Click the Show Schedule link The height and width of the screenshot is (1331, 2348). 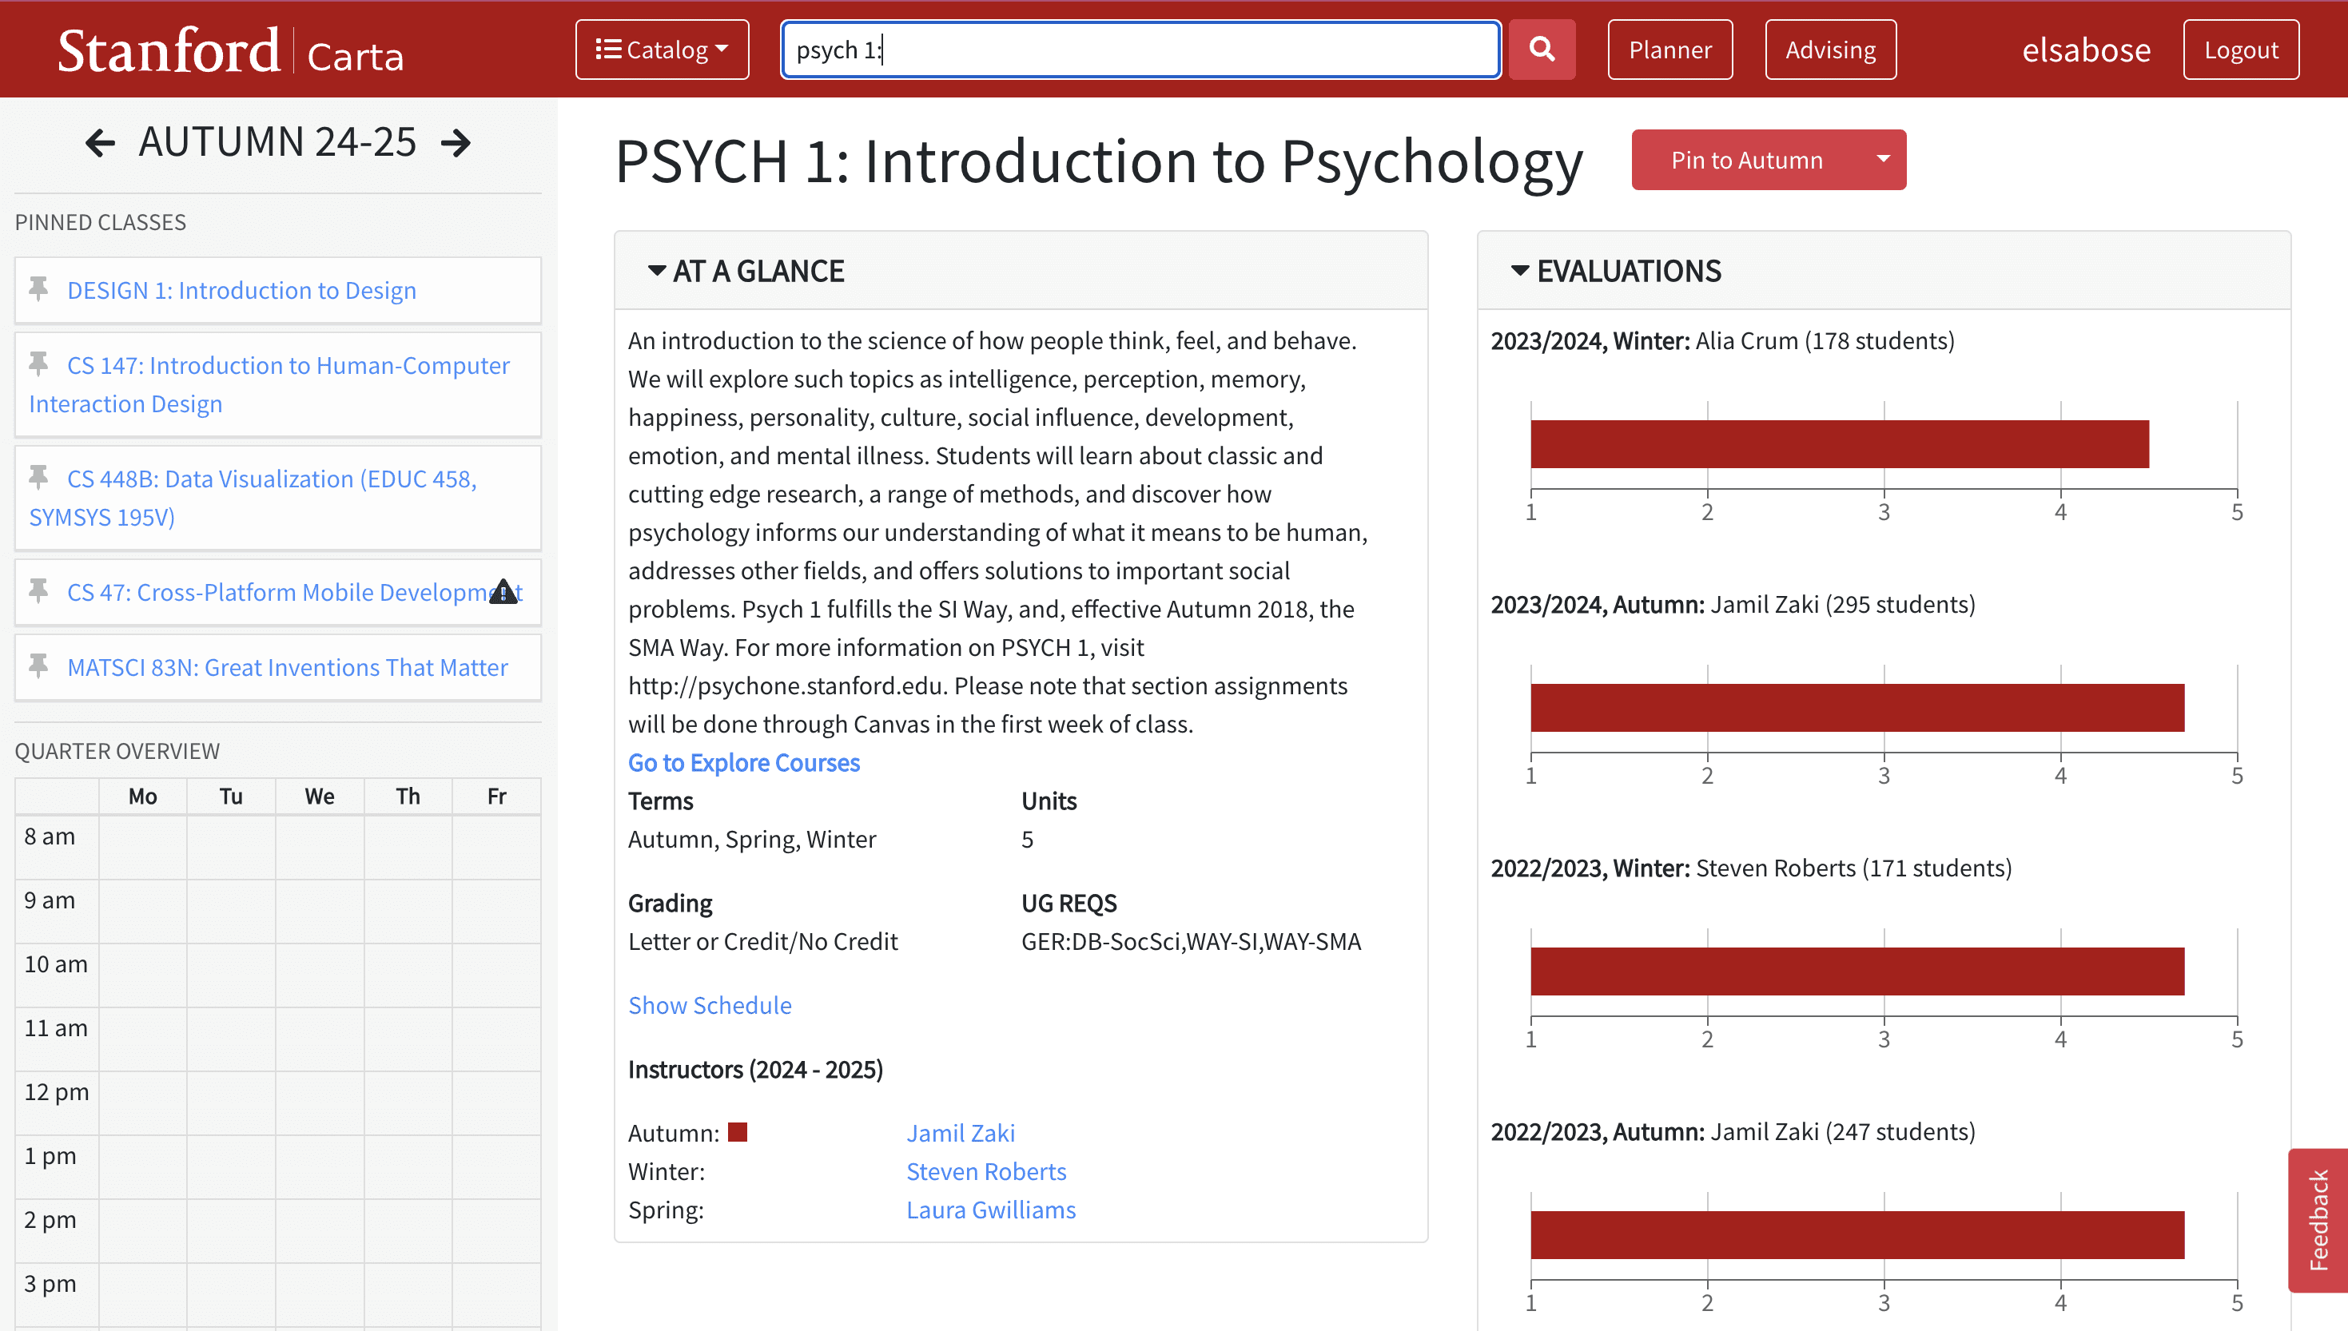pos(709,1005)
